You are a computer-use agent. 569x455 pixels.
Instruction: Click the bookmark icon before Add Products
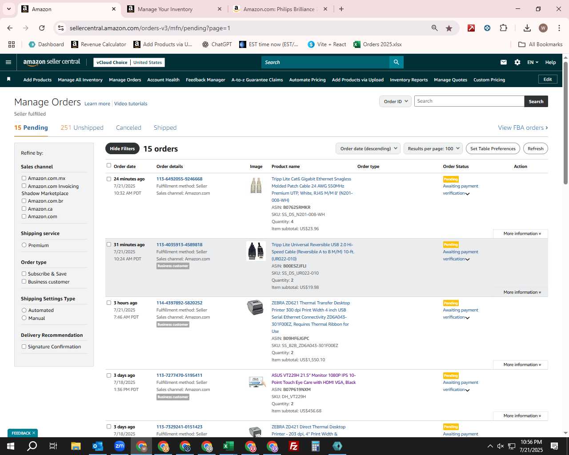(8, 79)
